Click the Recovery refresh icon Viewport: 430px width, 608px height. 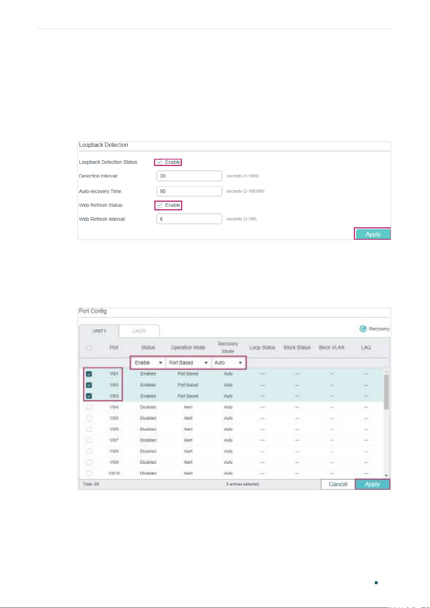point(363,329)
